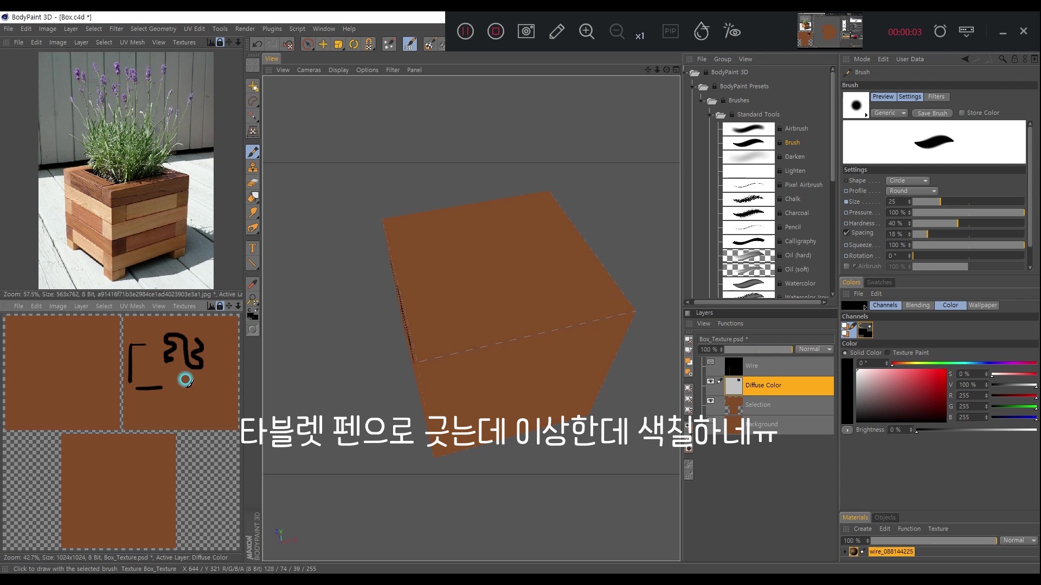Open the Profile dropdown showing Round
Viewport: 1041px width, 585px height.
[913, 191]
